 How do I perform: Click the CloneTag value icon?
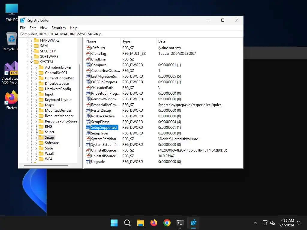coord(88,53)
